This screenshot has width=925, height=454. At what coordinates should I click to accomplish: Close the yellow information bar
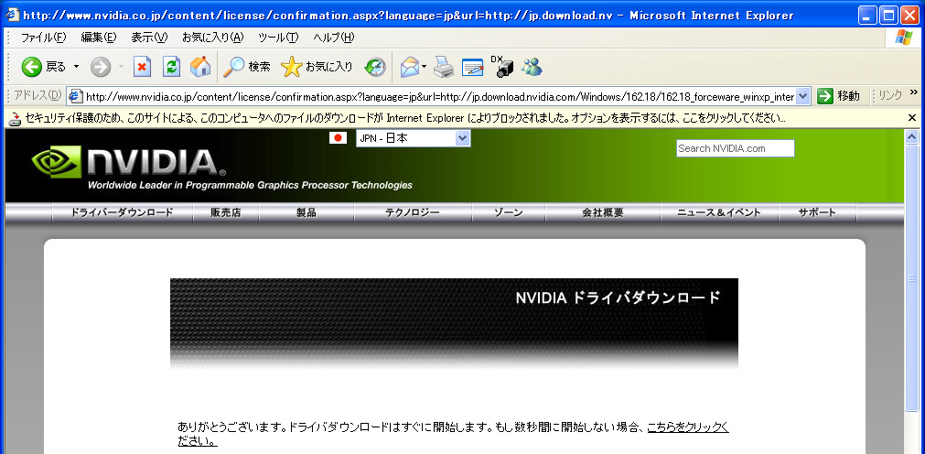911,118
